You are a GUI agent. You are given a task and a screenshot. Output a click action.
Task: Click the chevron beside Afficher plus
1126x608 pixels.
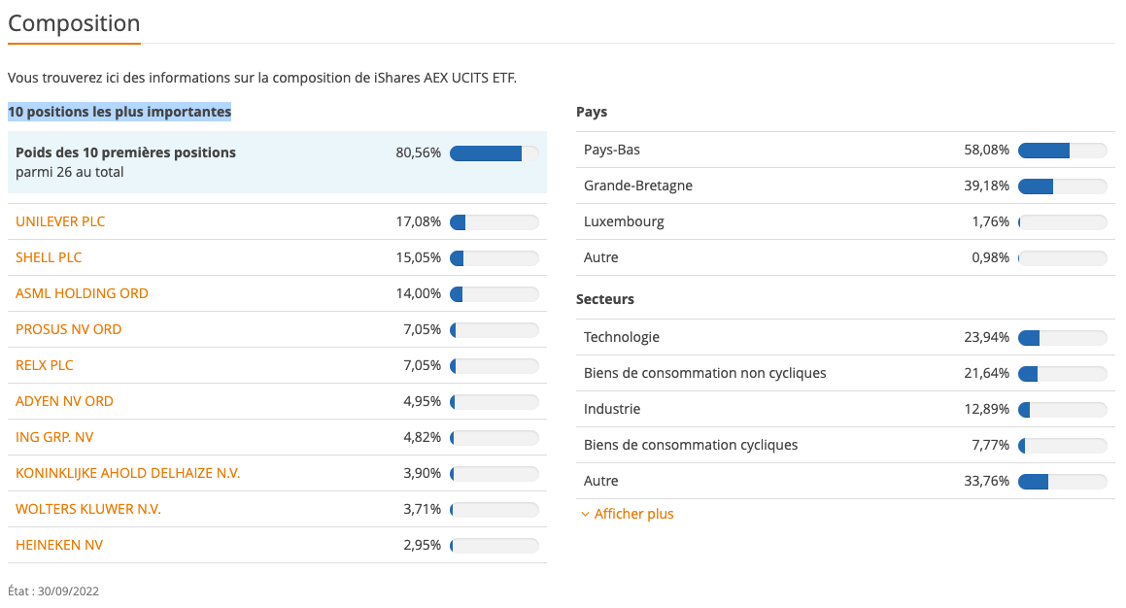pyautogui.click(x=585, y=514)
